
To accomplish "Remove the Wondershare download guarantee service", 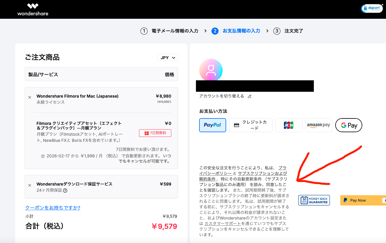I will (30, 185).
